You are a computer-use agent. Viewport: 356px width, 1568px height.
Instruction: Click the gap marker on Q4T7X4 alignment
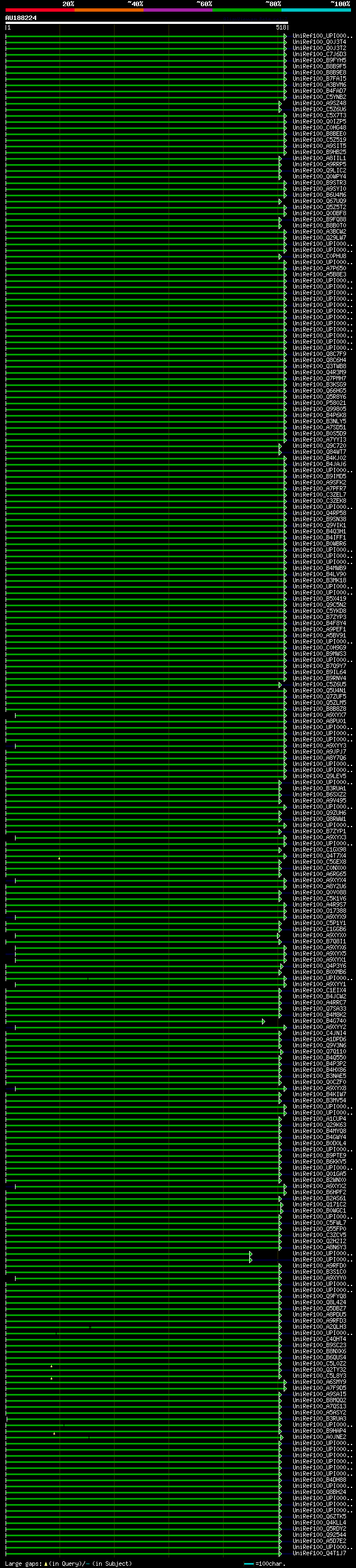click(x=59, y=858)
